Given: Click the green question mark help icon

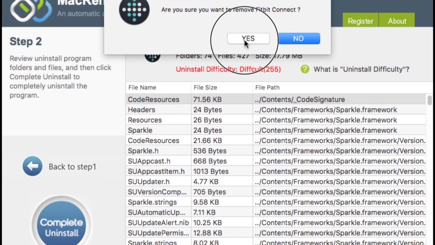Looking at the screenshot, I should pos(305,69).
